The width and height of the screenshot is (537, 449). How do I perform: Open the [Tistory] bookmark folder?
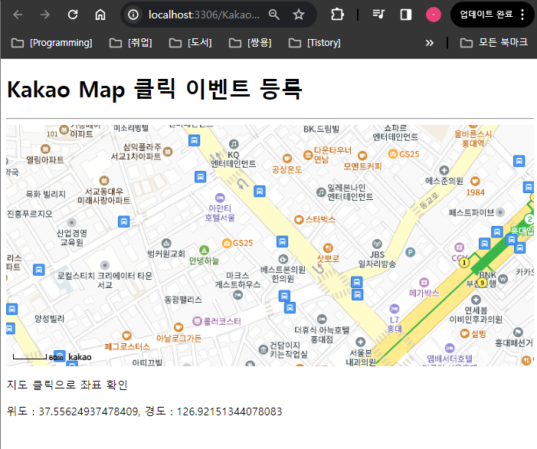[314, 43]
